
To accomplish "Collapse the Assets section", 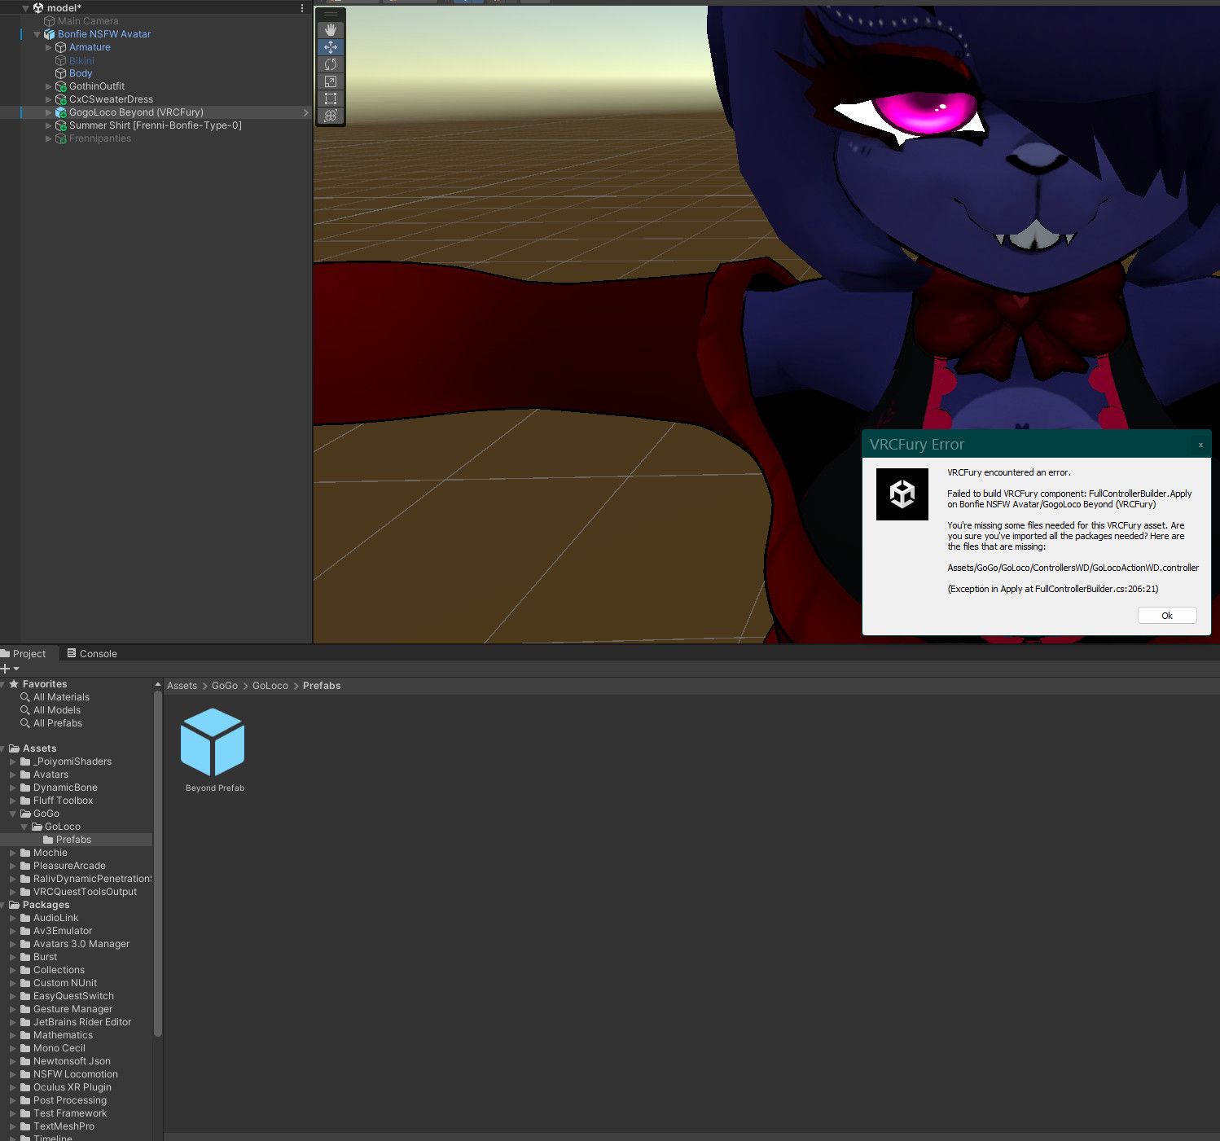I will coord(3,748).
